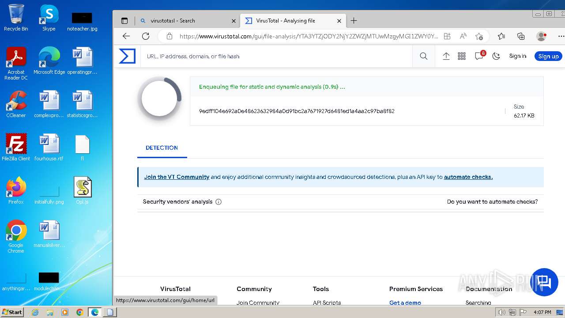Image resolution: width=565 pixels, height=318 pixels.
Task: Open the file explorer taskbar icon
Action: pos(50,312)
